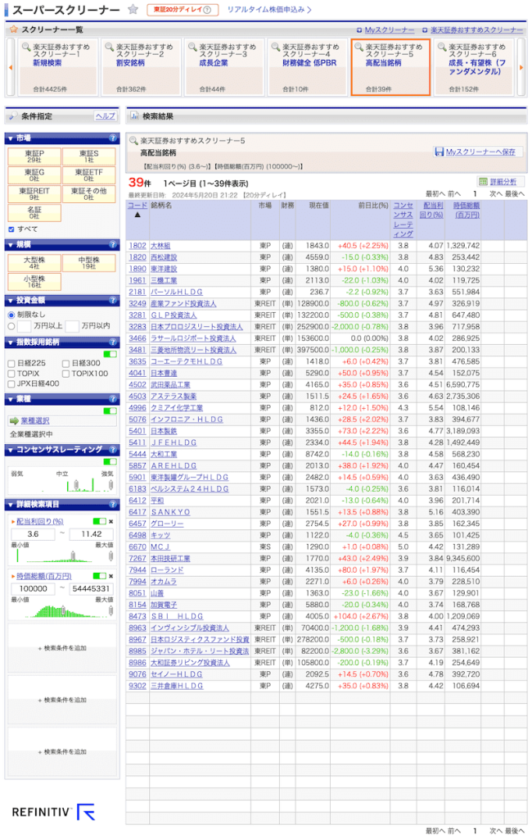The width and height of the screenshot is (532, 839).
Task: Expand the 時価総額(百万円) condition triangle
Action: (13, 576)
